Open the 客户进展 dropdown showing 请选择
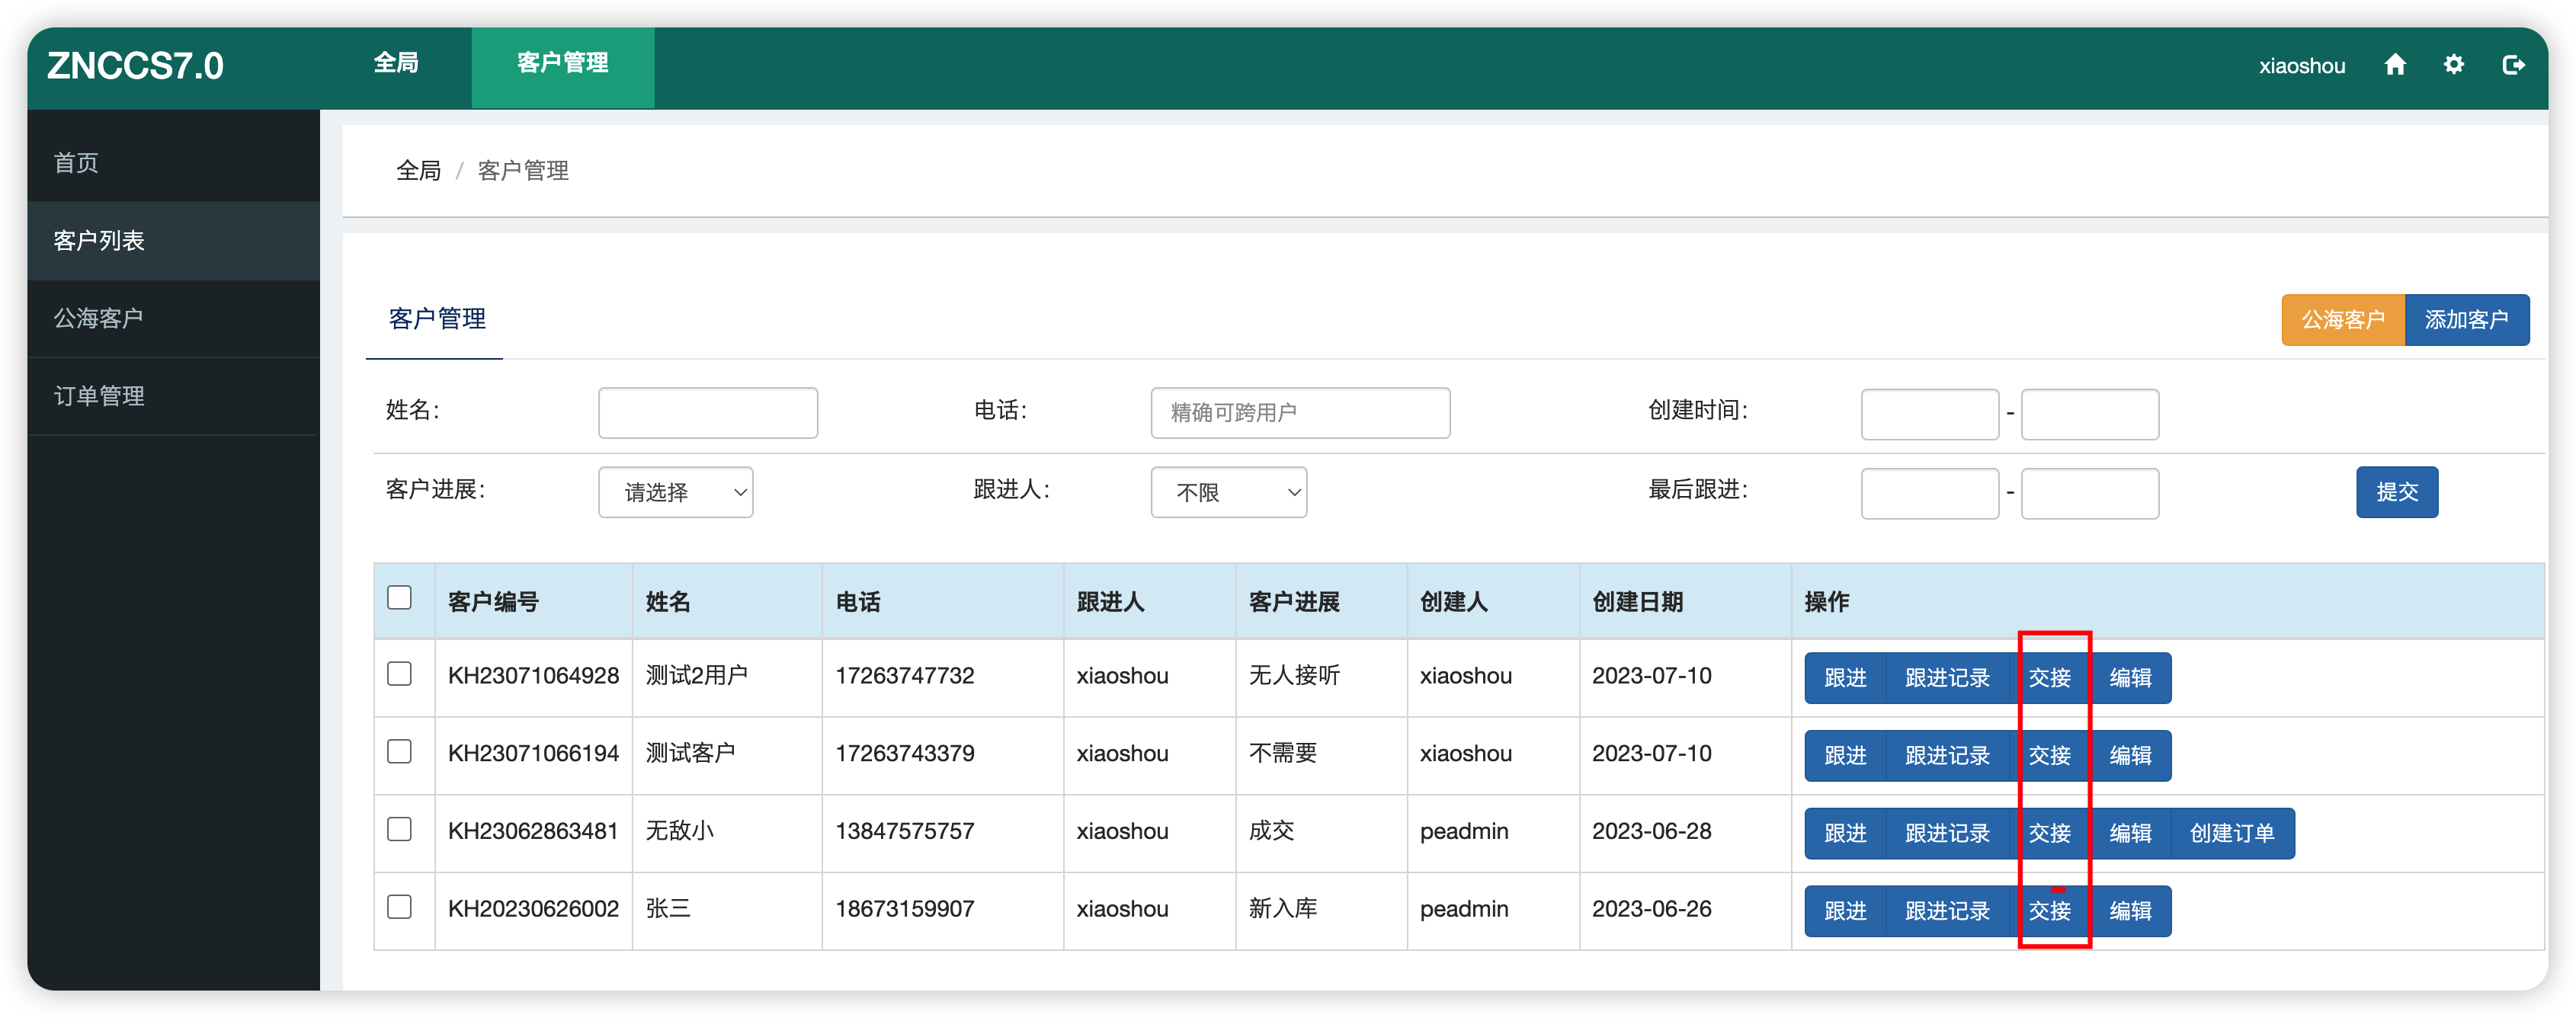2576x1018 pixels. coord(676,492)
